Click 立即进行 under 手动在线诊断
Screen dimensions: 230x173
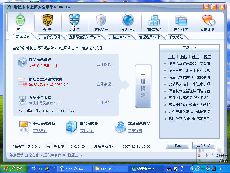click(40, 131)
